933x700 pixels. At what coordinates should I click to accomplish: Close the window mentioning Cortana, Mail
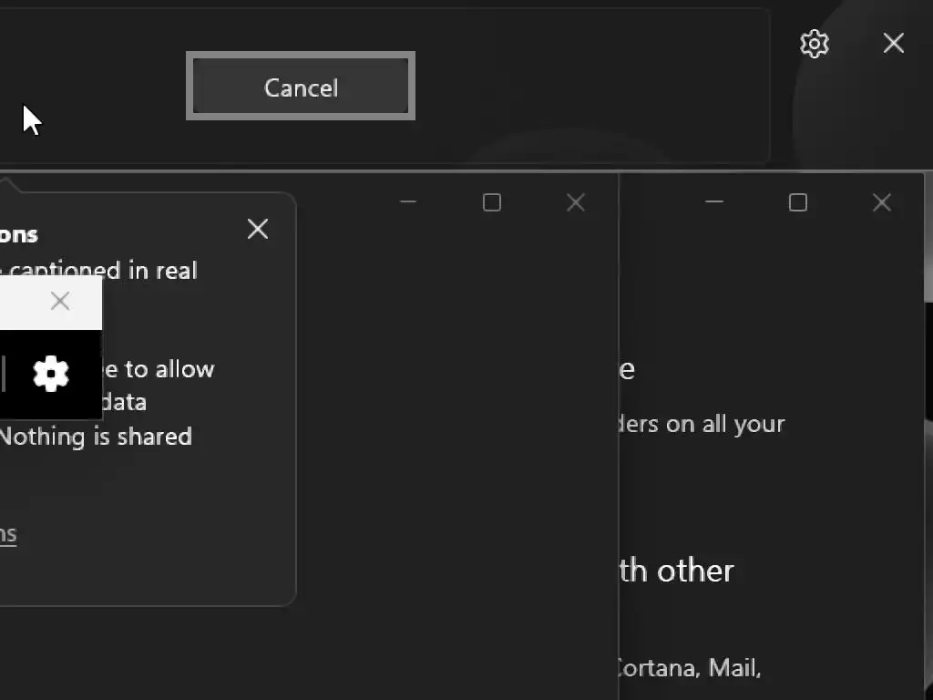click(882, 202)
